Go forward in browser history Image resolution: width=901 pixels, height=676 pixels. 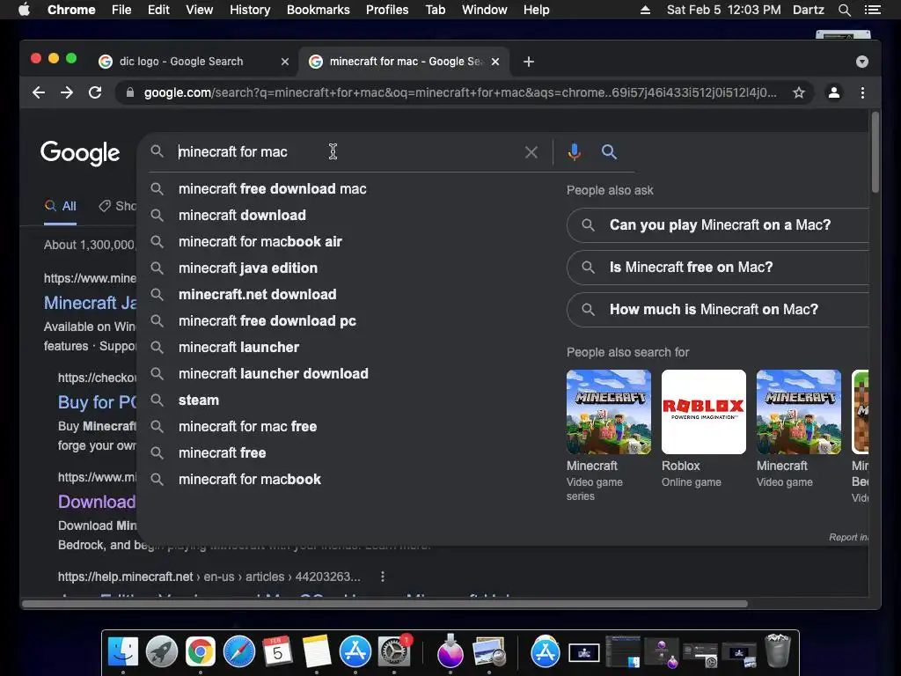point(67,92)
